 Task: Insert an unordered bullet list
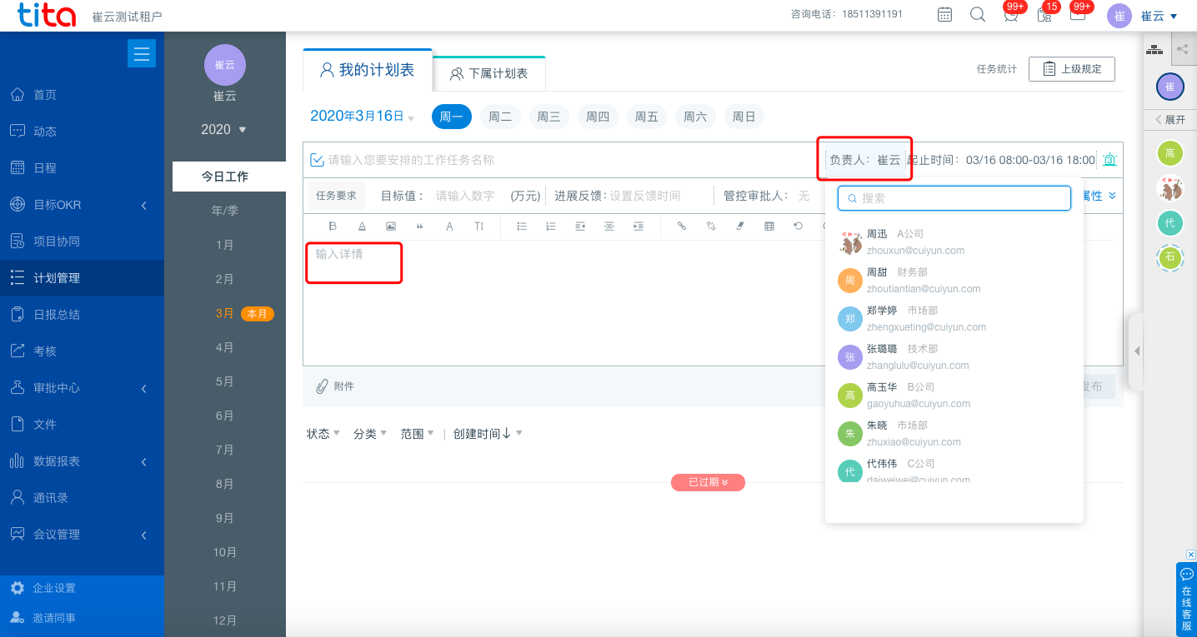(x=522, y=226)
